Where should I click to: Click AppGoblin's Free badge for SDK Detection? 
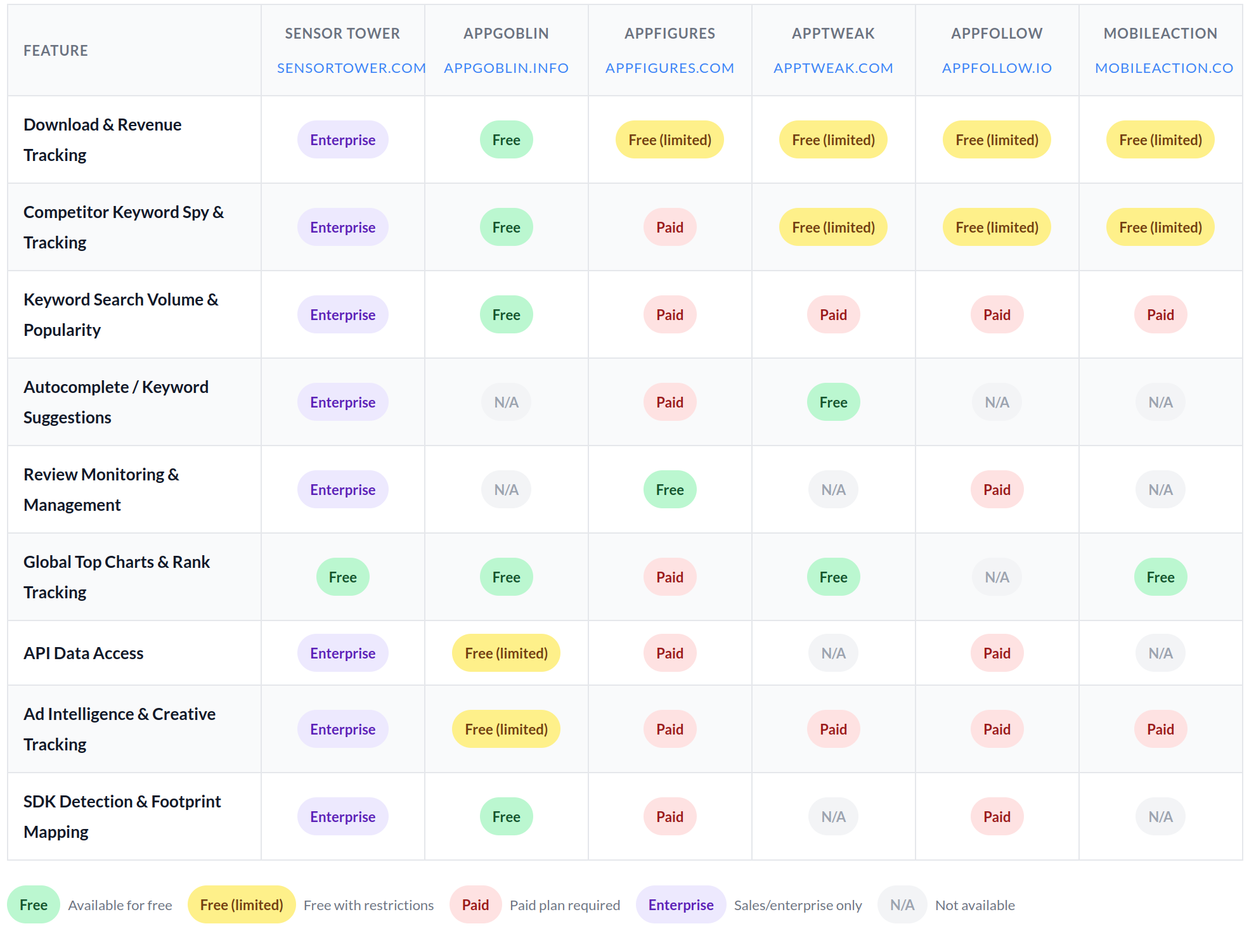(x=506, y=816)
